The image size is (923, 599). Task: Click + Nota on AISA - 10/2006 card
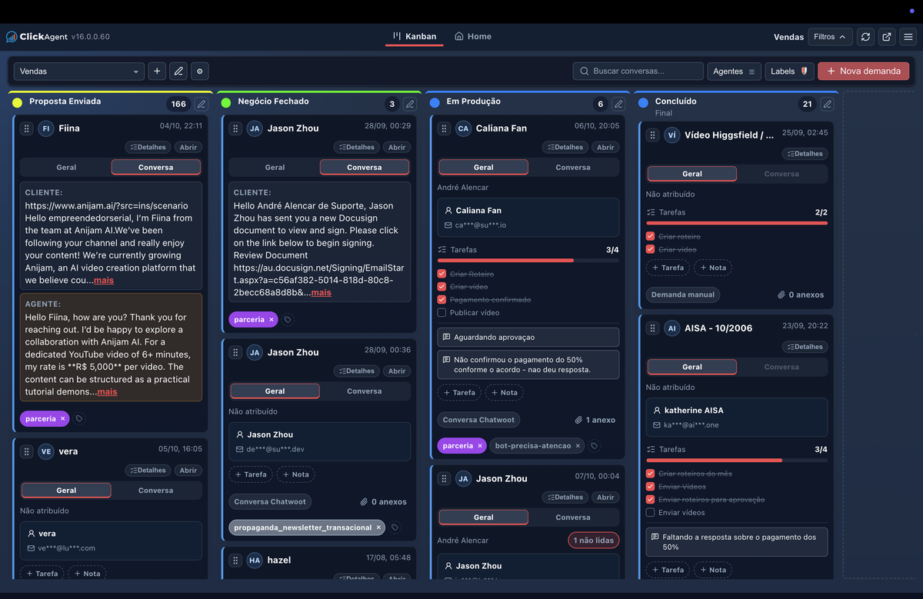[x=712, y=570]
